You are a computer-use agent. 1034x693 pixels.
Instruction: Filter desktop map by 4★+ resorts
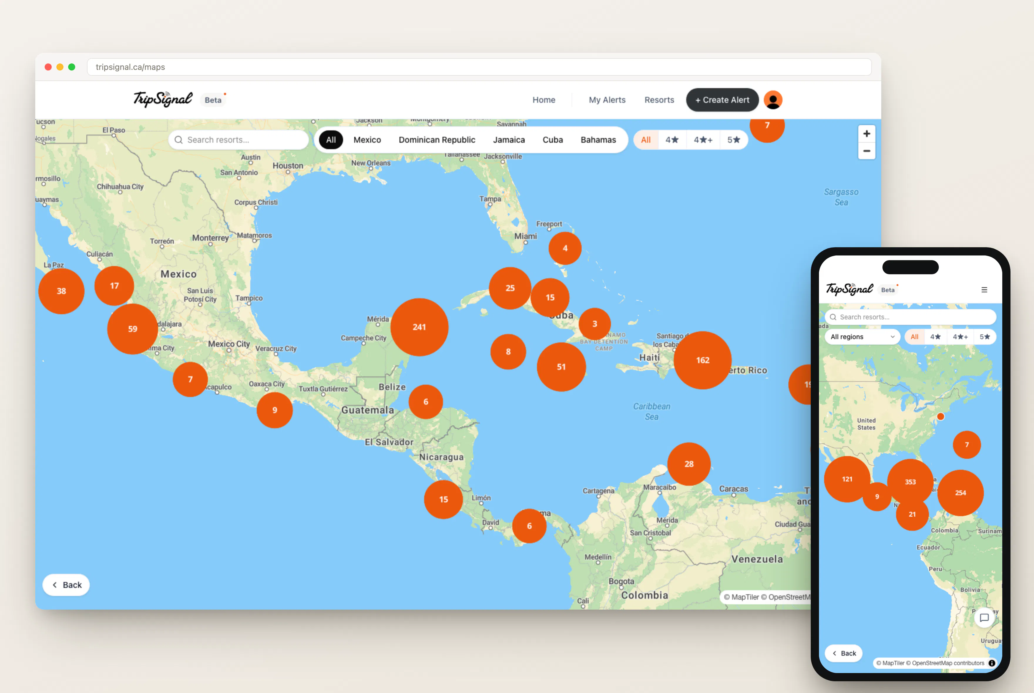click(x=703, y=140)
